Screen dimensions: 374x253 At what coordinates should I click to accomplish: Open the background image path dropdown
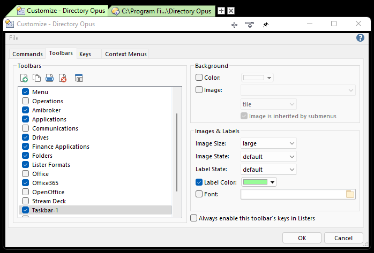pos(298,90)
